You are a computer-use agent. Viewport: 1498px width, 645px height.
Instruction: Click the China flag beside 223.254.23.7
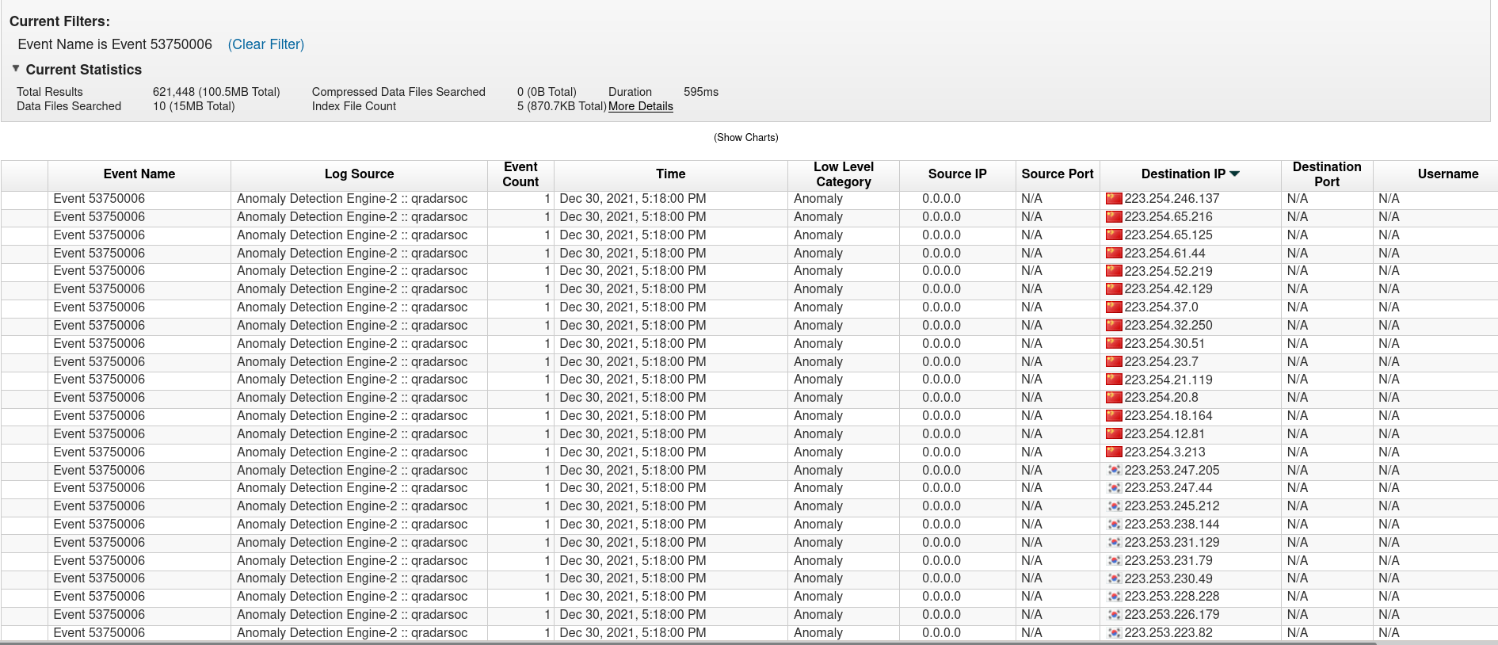point(1114,362)
